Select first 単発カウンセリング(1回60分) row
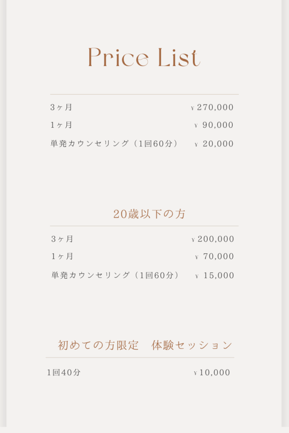The image size is (289, 433). [x=142, y=144]
